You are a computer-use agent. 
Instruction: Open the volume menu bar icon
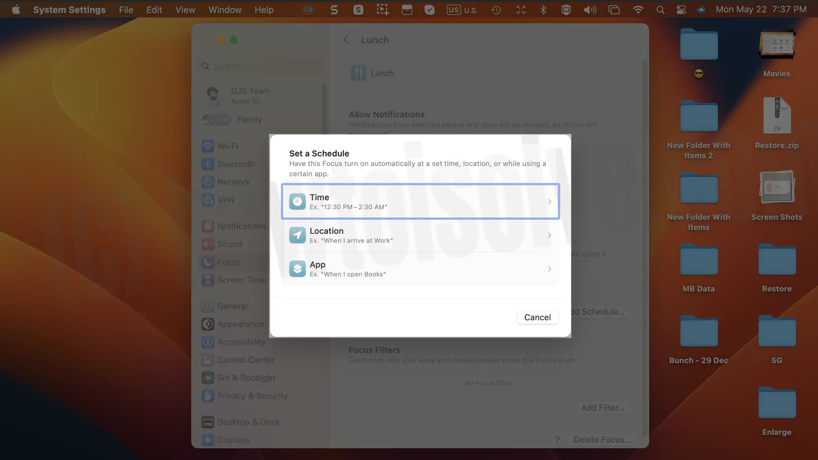point(590,10)
